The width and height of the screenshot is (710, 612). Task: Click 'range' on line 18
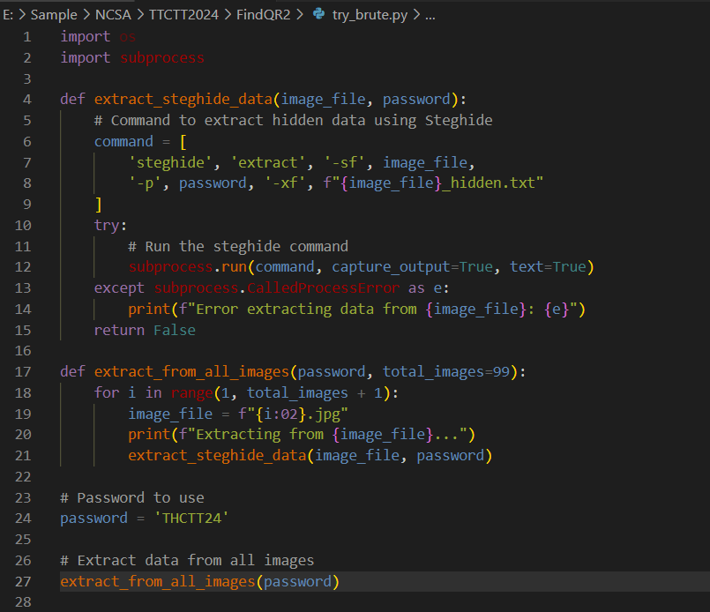tap(192, 393)
